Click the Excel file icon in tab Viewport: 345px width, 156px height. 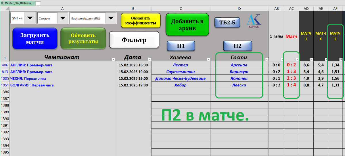(2, 3)
